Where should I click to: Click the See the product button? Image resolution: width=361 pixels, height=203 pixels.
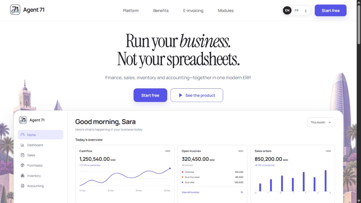point(197,95)
